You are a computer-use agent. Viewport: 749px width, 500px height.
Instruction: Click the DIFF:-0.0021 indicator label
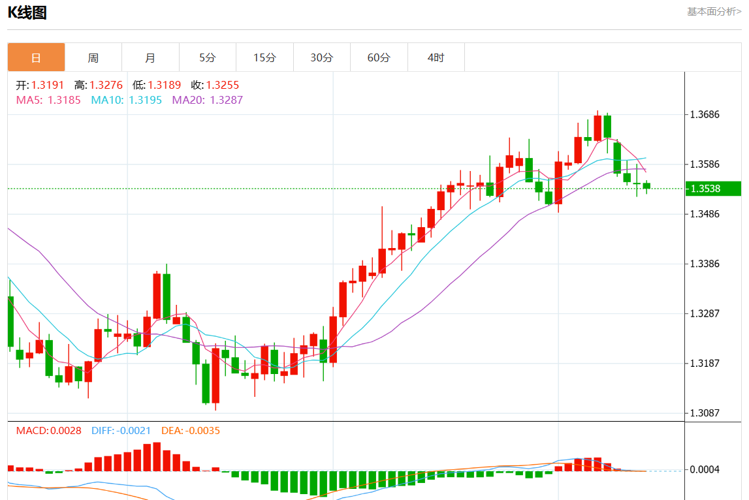pos(121,431)
